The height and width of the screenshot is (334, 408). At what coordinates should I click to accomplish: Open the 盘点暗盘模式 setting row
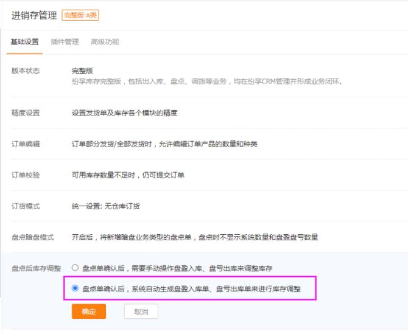(x=33, y=237)
